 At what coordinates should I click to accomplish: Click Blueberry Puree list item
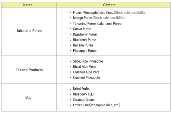click(x=84, y=40)
